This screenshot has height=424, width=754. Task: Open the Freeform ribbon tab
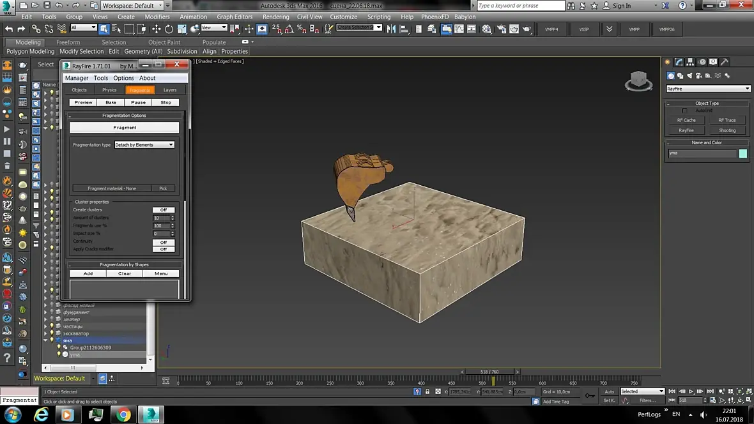[68, 42]
